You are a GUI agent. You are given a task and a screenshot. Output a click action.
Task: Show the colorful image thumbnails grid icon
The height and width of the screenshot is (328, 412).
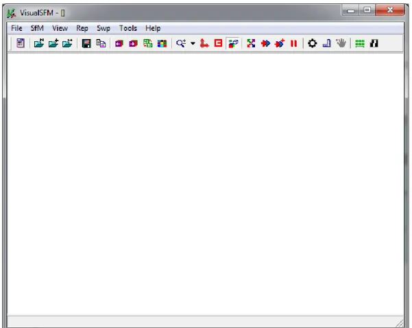162,43
